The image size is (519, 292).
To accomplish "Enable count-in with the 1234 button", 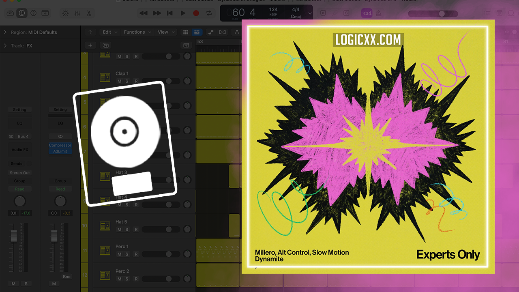I will pos(367,13).
